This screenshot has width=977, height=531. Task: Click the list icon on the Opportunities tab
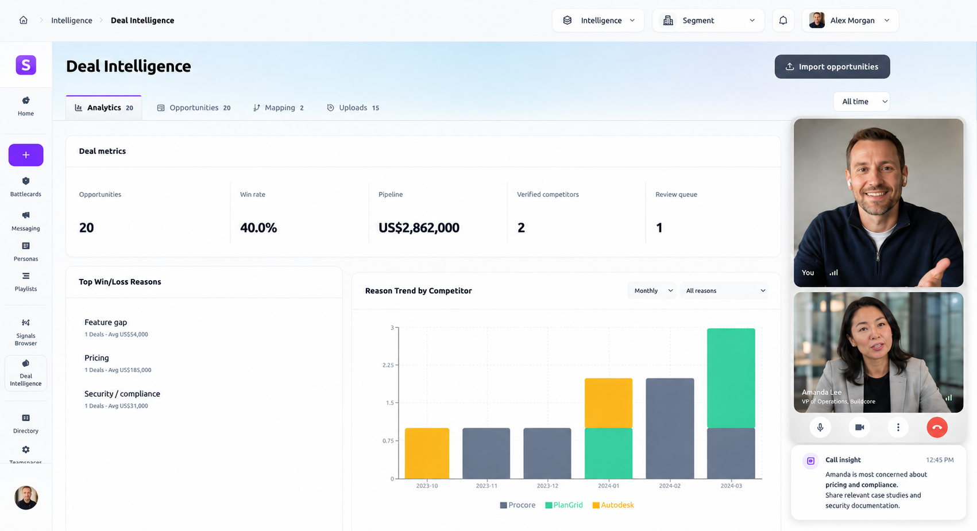pos(161,107)
